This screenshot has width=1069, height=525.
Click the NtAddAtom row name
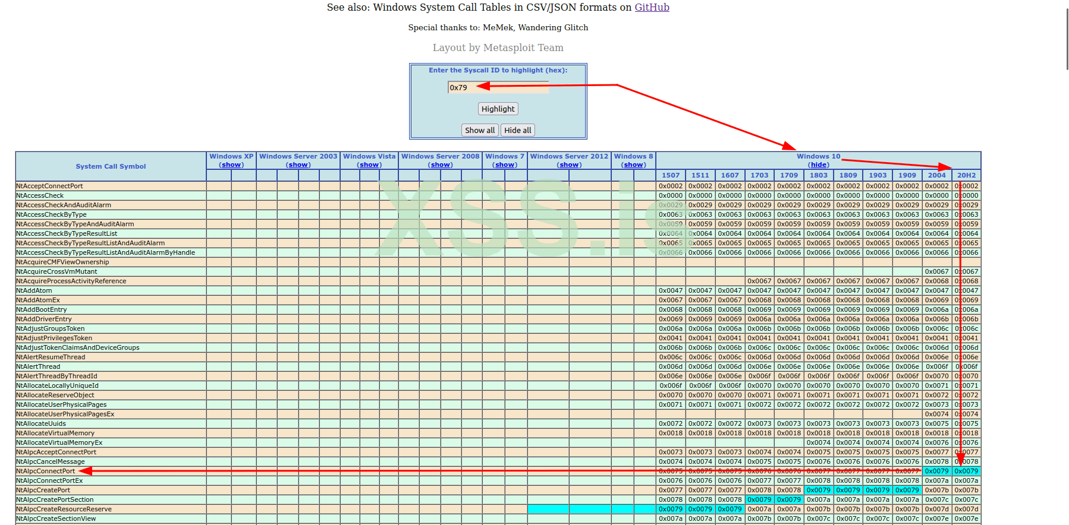[x=34, y=290]
